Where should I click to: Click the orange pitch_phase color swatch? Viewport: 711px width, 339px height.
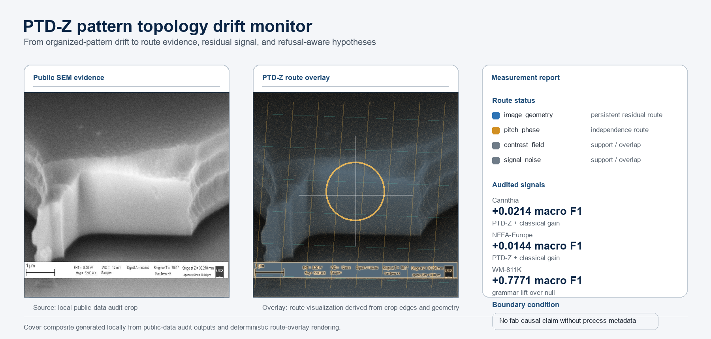click(496, 130)
